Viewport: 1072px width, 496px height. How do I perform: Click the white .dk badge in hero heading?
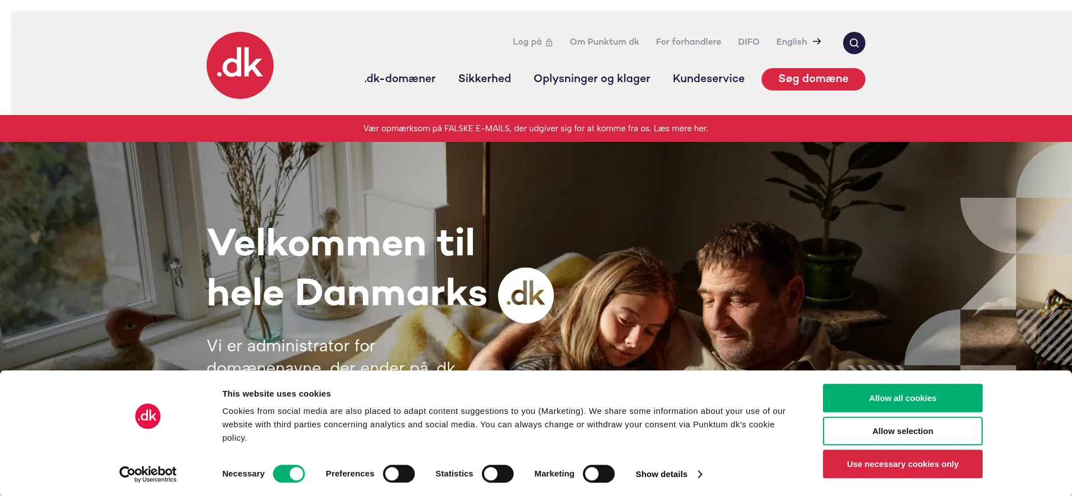point(525,295)
